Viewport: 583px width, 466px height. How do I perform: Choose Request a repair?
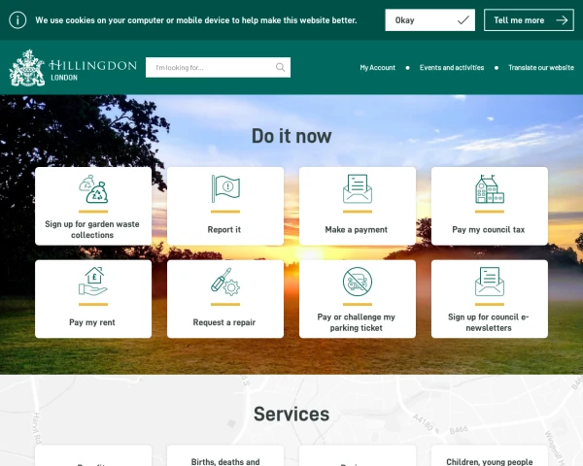[225, 299]
